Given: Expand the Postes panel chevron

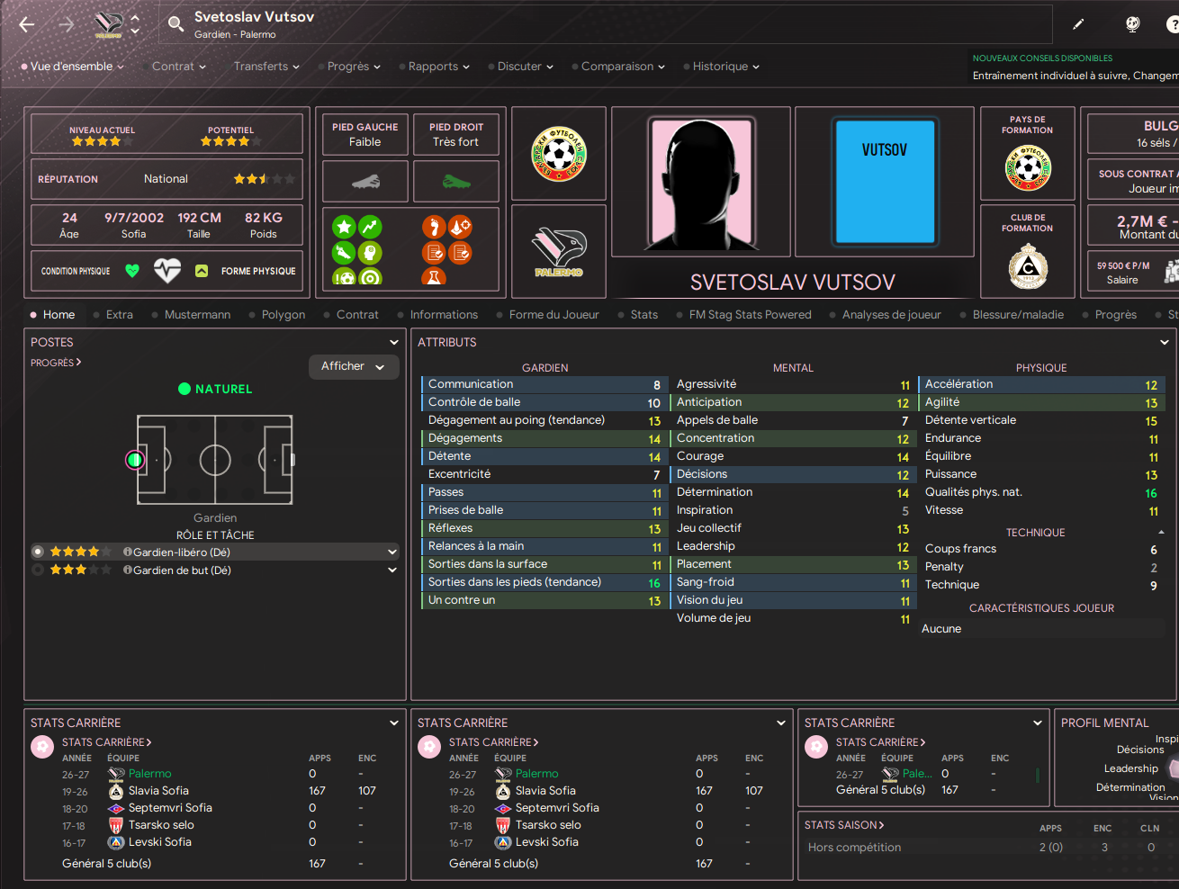Looking at the screenshot, I should tap(394, 343).
